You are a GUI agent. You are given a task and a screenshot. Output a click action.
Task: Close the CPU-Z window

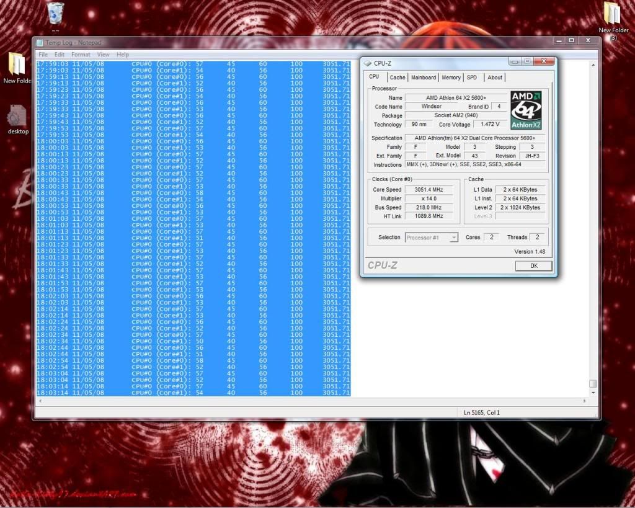click(544, 61)
